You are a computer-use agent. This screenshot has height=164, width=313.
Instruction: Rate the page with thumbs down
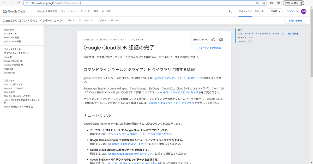point(221,40)
